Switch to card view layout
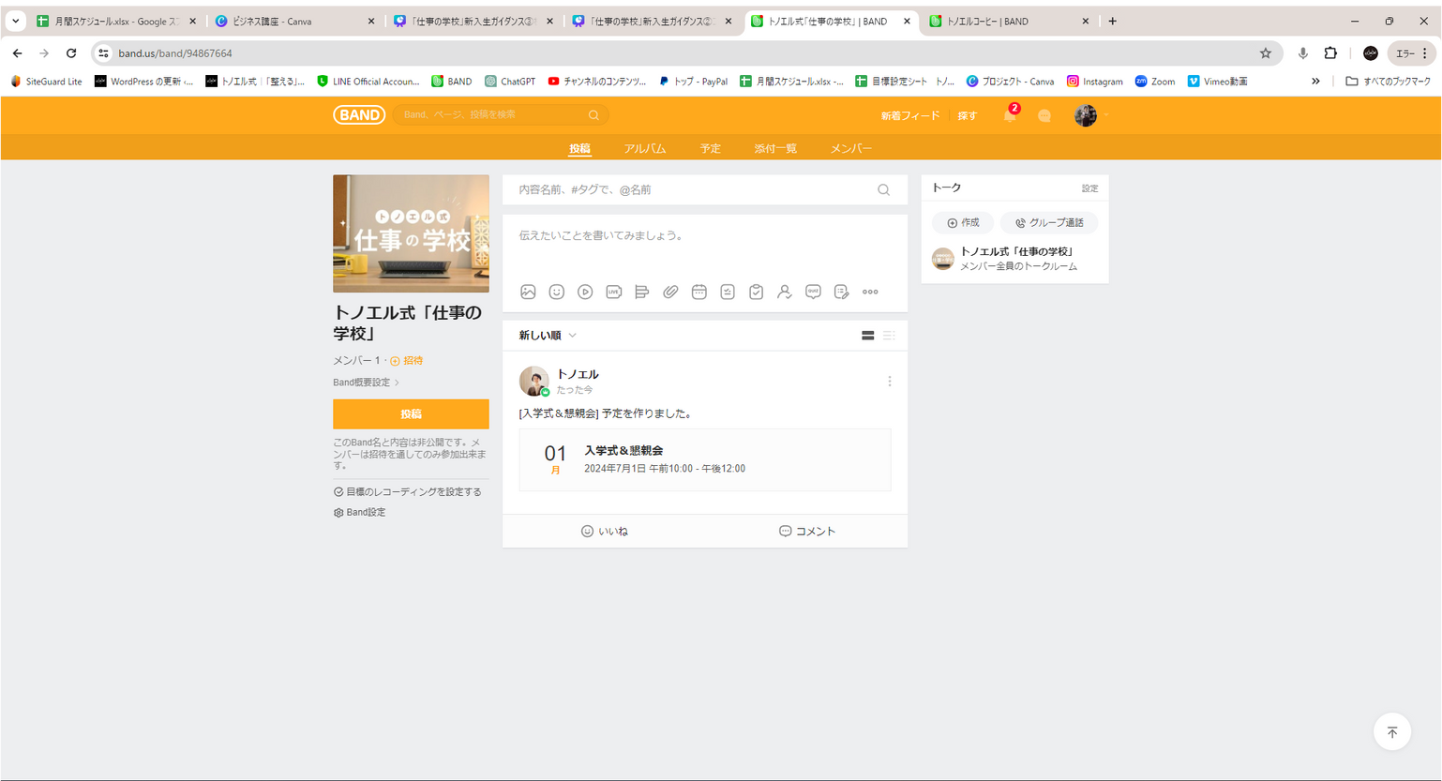 (x=868, y=336)
